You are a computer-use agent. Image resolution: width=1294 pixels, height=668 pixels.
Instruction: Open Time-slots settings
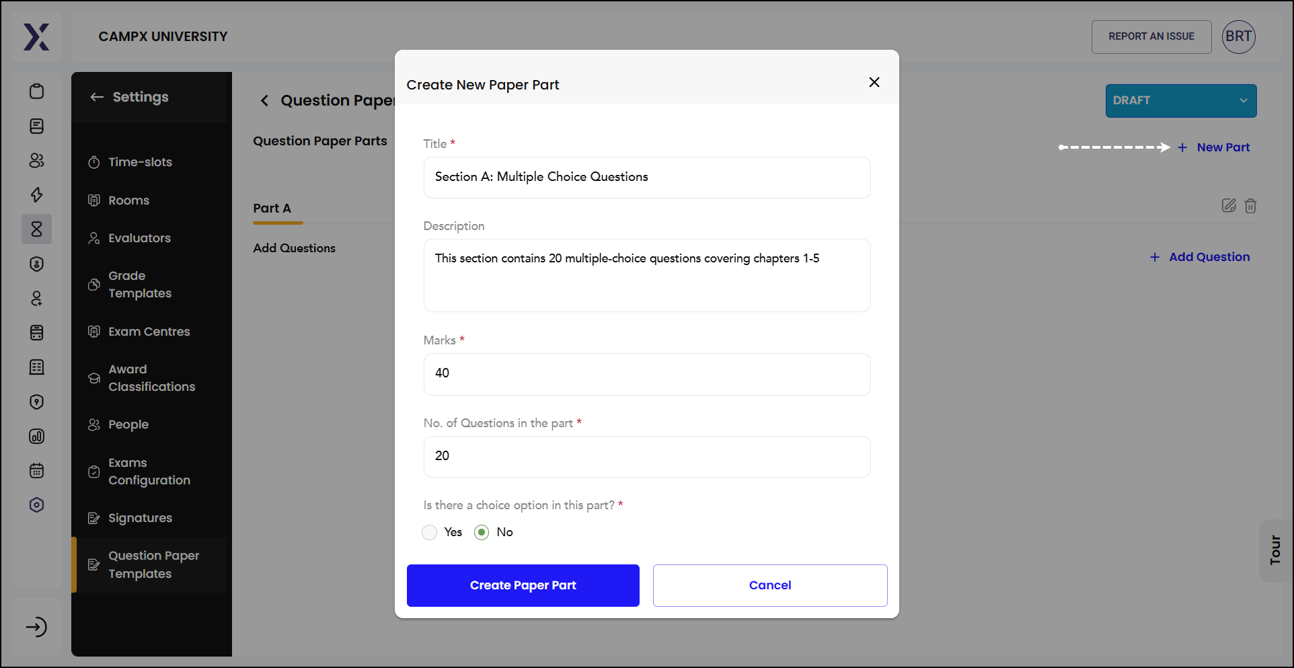pyautogui.click(x=141, y=162)
